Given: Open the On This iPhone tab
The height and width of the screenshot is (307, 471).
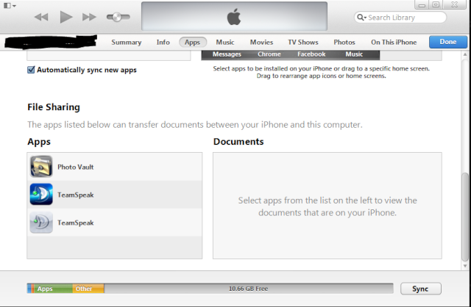Looking at the screenshot, I should (394, 43).
